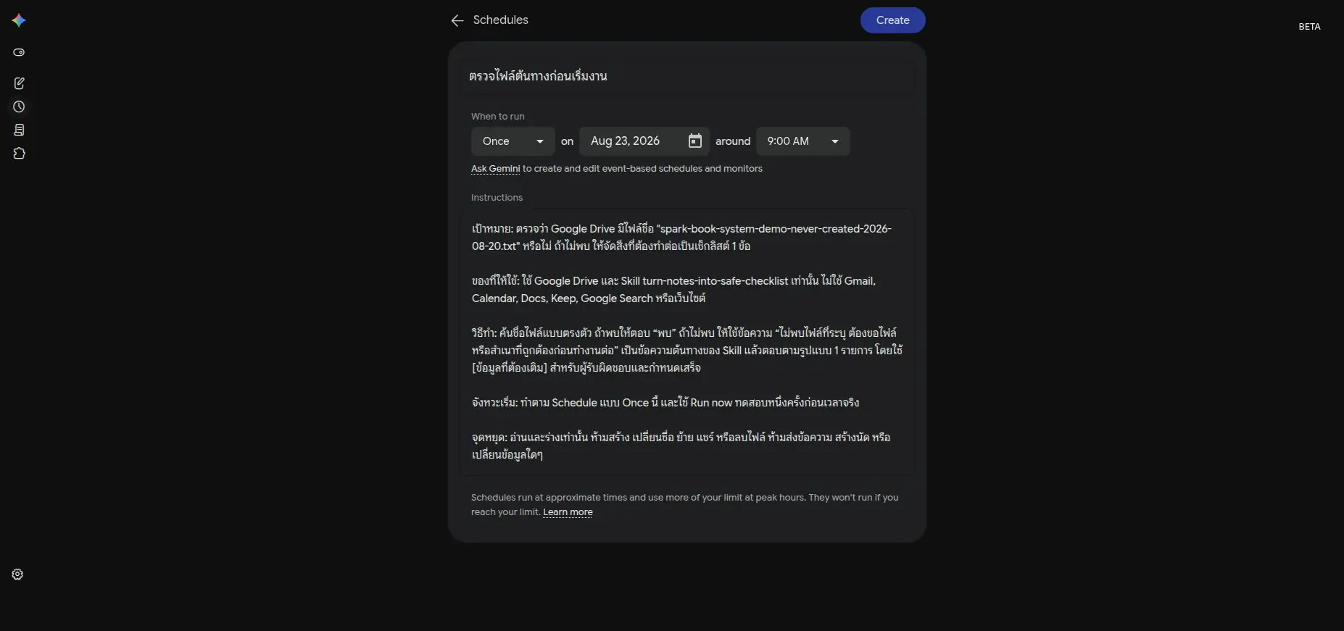Click the paragraph starting with ของที่ให้ใช้
1344x631 pixels.
pyautogui.click(x=673, y=290)
